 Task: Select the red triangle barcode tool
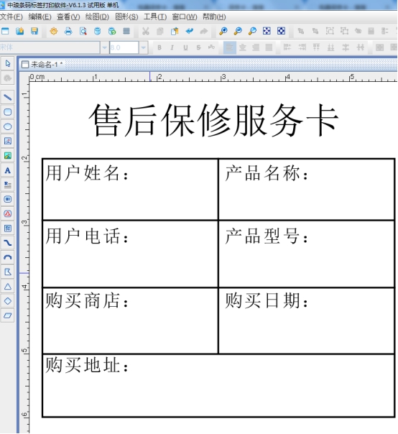pos(8,213)
